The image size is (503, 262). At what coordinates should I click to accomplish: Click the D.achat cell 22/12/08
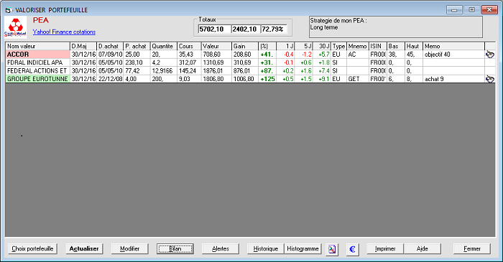110,79
